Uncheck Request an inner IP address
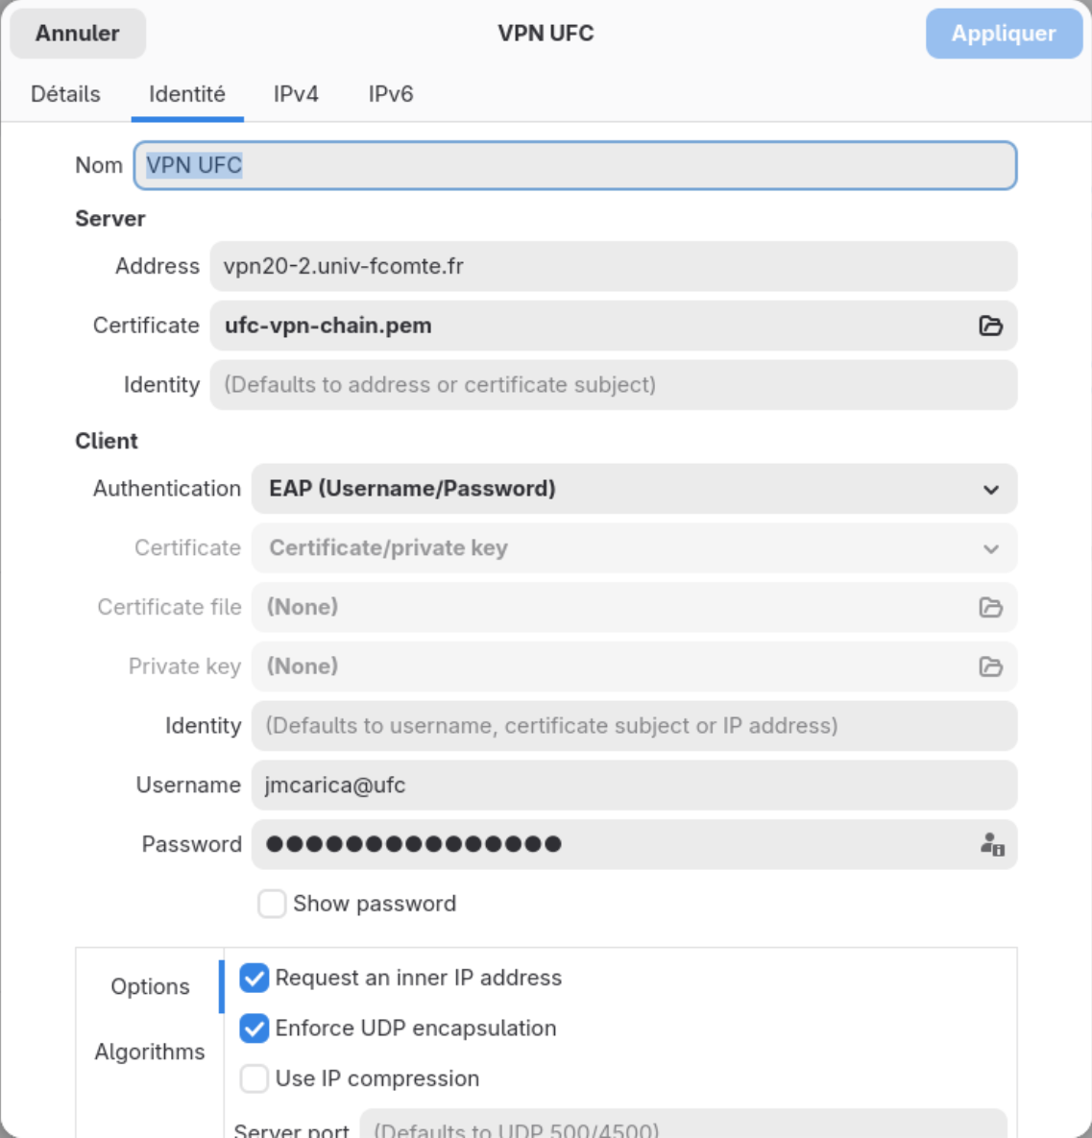Image resolution: width=1092 pixels, height=1138 pixels. 255,978
